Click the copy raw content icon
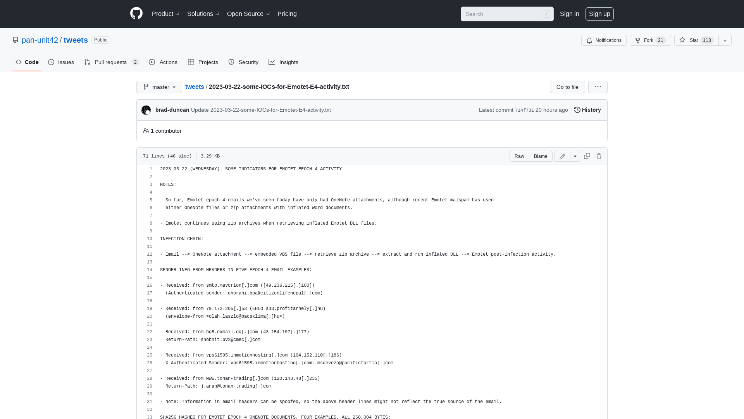The height and width of the screenshot is (419, 744). coord(587,156)
